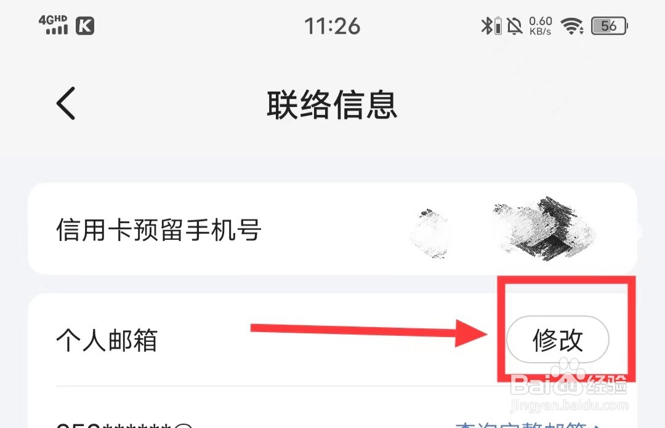The height and width of the screenshot is (428, 665).
Task: Tap the masked email address text
Action: (x=114, y=425)
